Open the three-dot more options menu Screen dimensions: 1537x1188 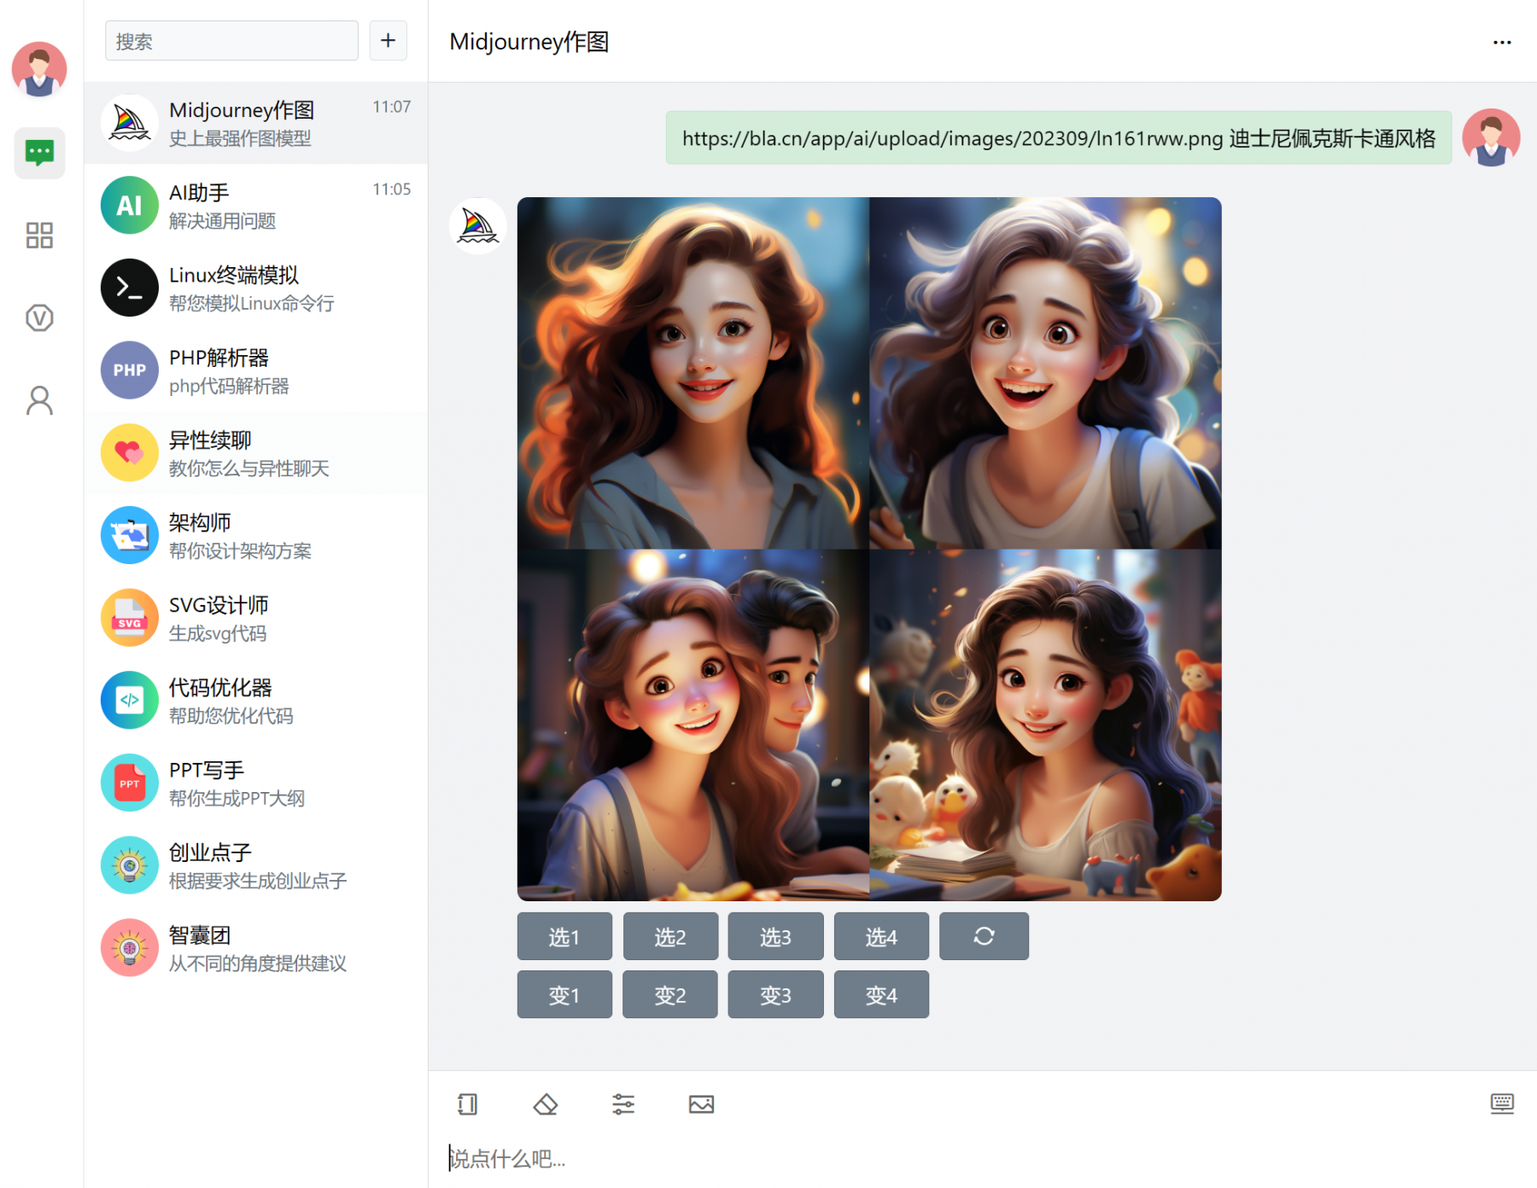[x=1502, y=42]
